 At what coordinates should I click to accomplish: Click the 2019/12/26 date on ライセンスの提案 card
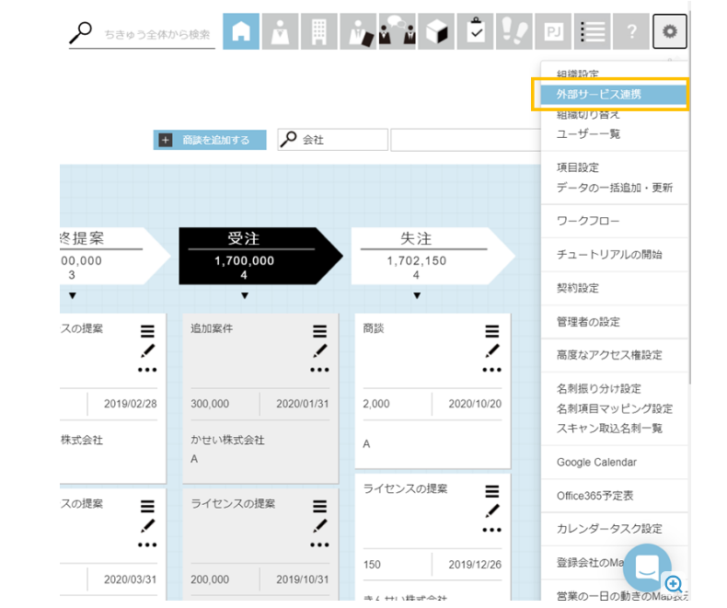475,565
